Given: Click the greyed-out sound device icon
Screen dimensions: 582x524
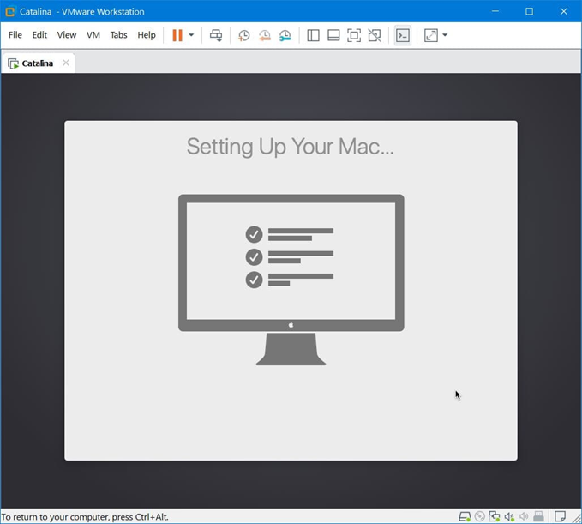Looking at the screenshot, I should click(x=524, y=516).
